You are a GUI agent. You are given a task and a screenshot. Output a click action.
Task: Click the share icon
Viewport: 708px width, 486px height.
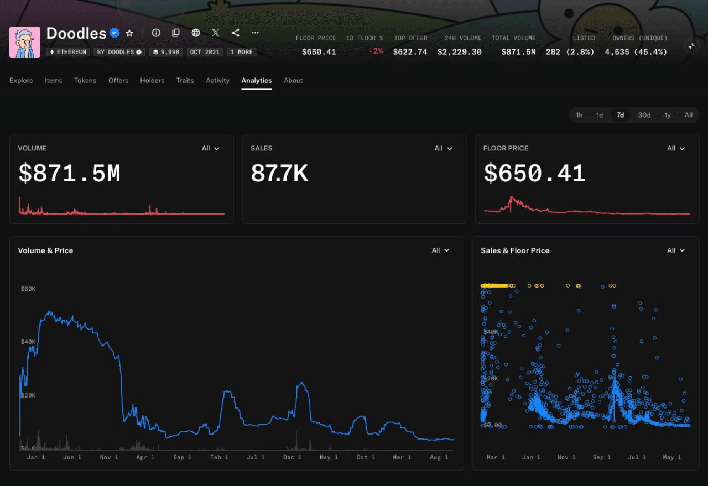coord(236,33)
